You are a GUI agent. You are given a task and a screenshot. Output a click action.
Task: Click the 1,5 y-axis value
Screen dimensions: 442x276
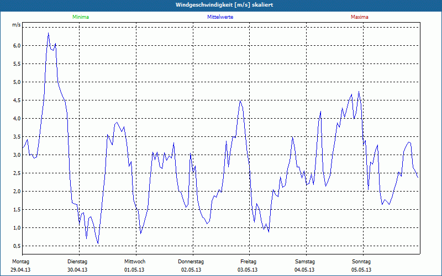pos(17,210)
